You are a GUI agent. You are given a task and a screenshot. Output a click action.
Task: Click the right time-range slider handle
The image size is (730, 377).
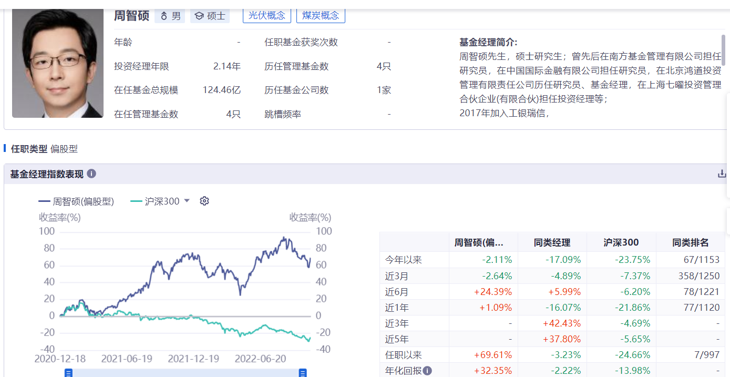click(303, 373)
